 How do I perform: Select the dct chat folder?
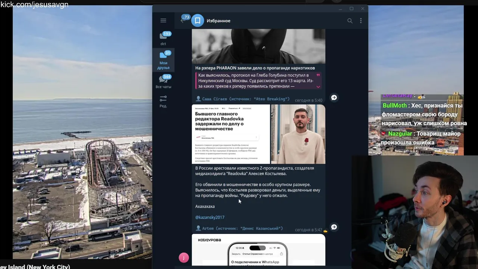pos(163,38)
